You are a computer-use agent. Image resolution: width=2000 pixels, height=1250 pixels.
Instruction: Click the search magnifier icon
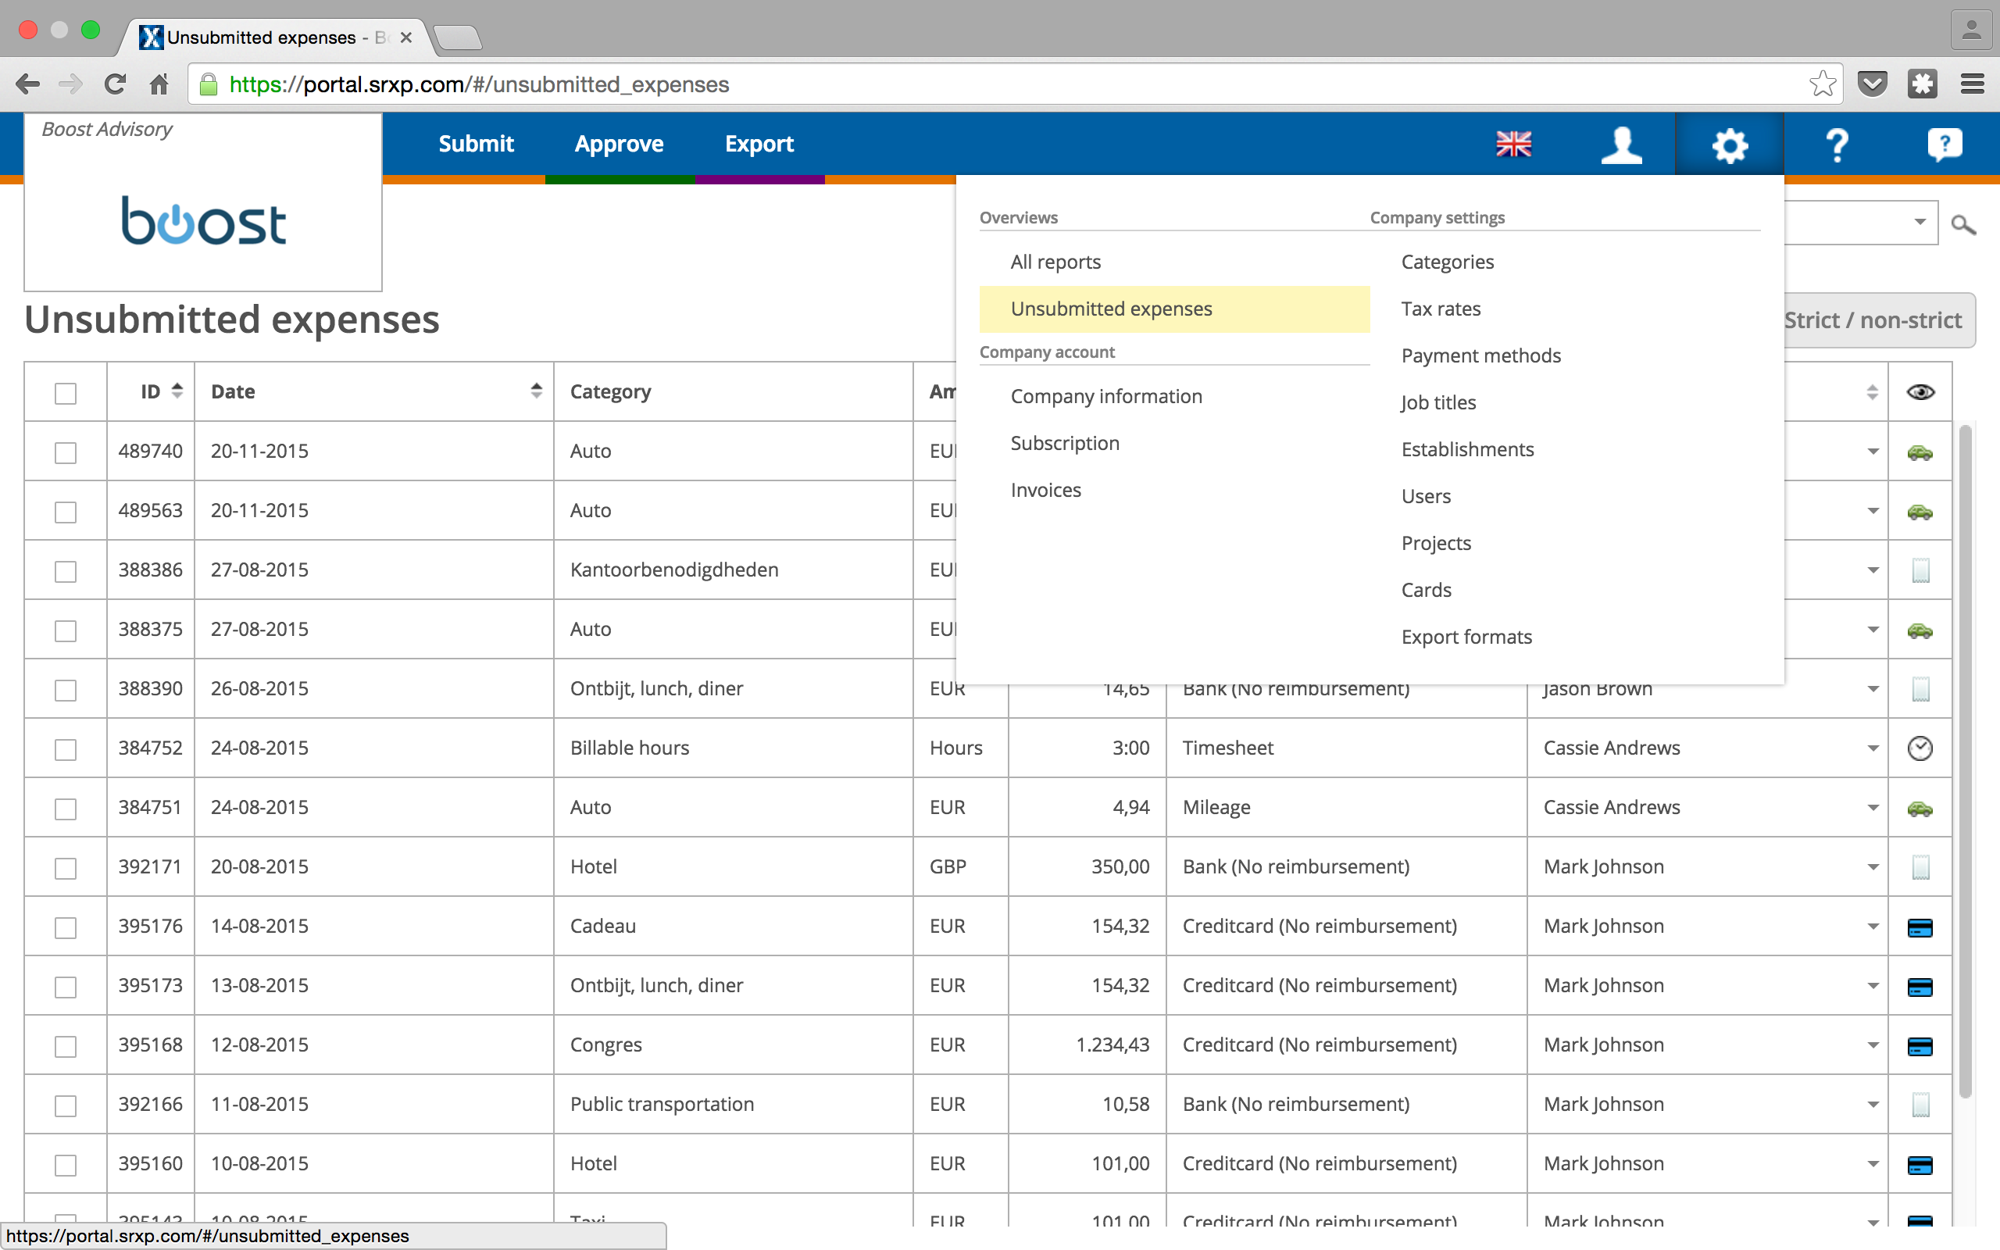point(1962,224)
